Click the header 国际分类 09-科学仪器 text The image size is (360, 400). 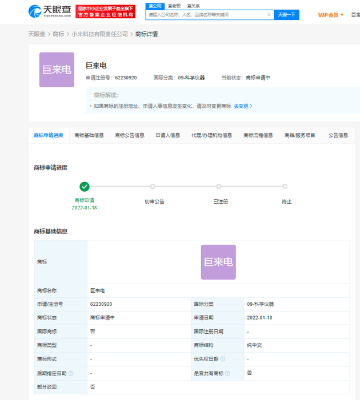(x=179, y=78)
